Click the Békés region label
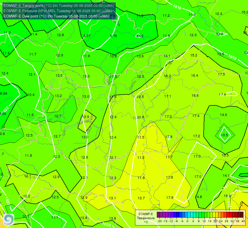 coord(164,112)
